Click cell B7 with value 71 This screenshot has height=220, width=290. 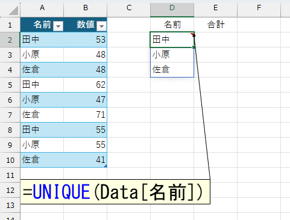(x=86, y=115)
